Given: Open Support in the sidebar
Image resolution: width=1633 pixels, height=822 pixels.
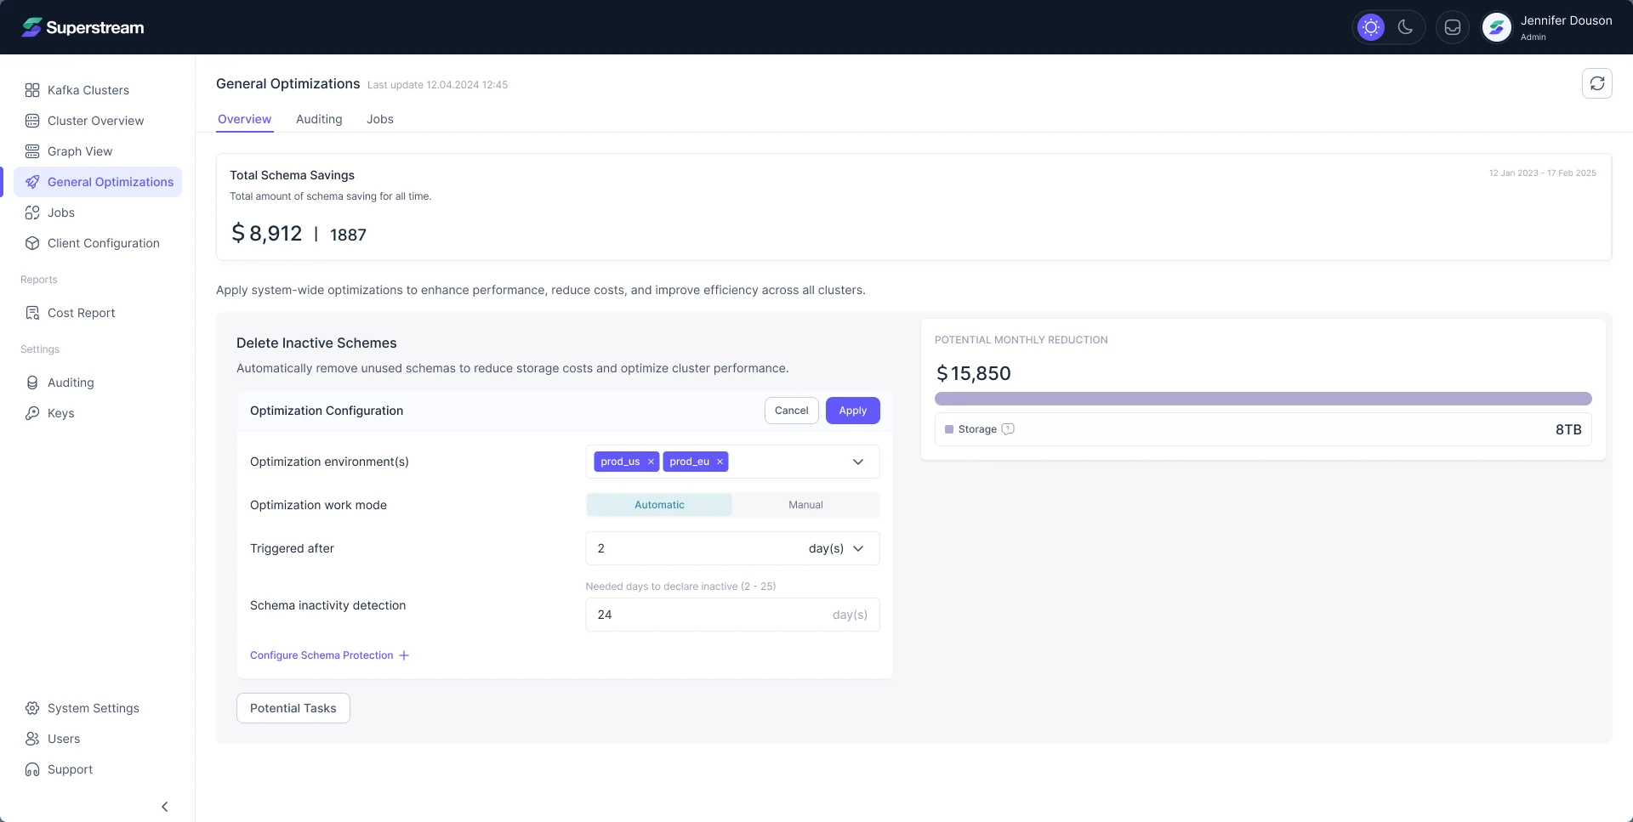Looking at the screenshot, I should tap(98, 769).
